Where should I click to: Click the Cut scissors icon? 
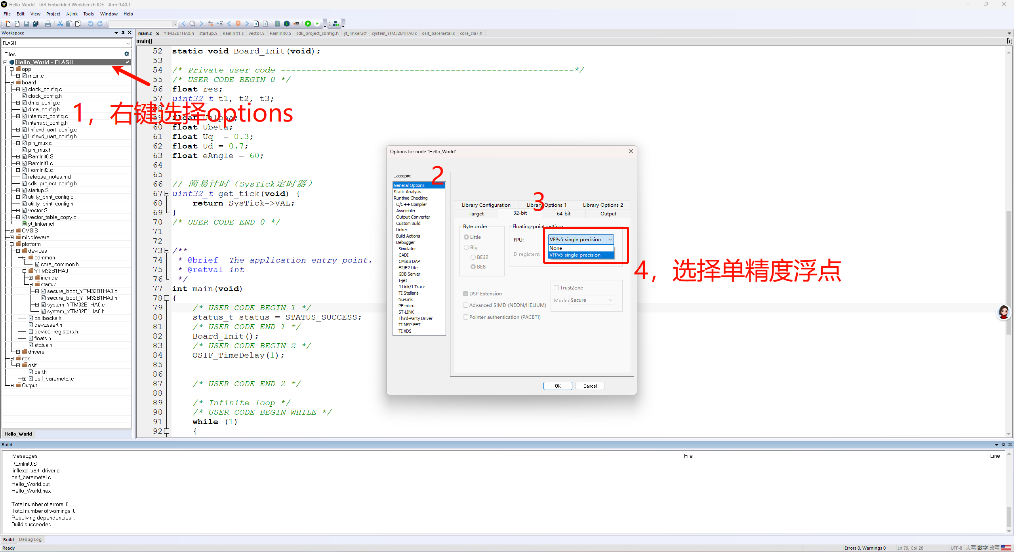point(60,24)
